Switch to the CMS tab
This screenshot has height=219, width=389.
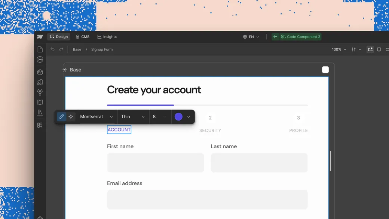click(x=82, y=37)
